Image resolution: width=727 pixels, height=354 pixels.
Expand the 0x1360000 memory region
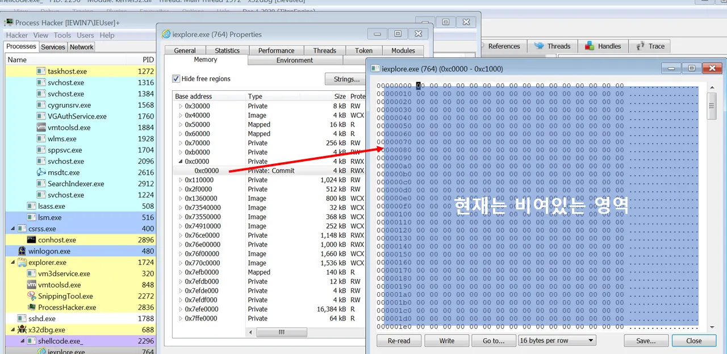click(x=181, y=199)
